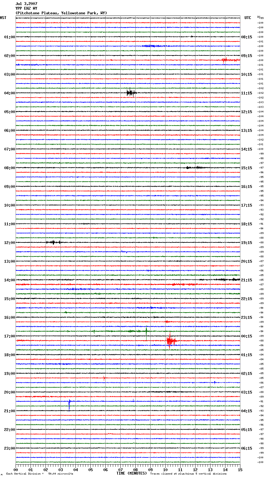Click minute '05' on the bottom time axis
Viewport: 265px width, 478px height.
click(90, 470)
